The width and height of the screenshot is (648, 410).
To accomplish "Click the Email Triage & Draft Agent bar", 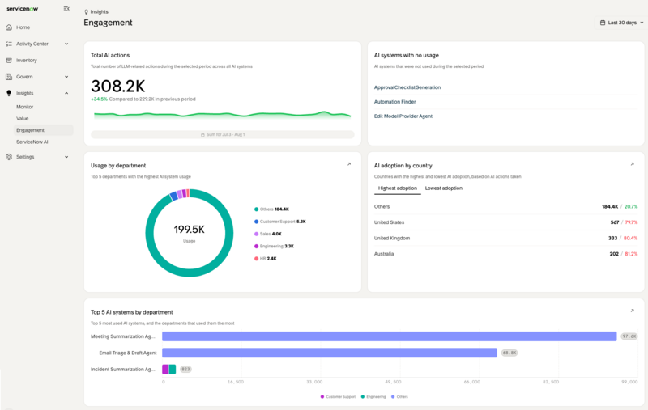I will (x=330, y=353).
